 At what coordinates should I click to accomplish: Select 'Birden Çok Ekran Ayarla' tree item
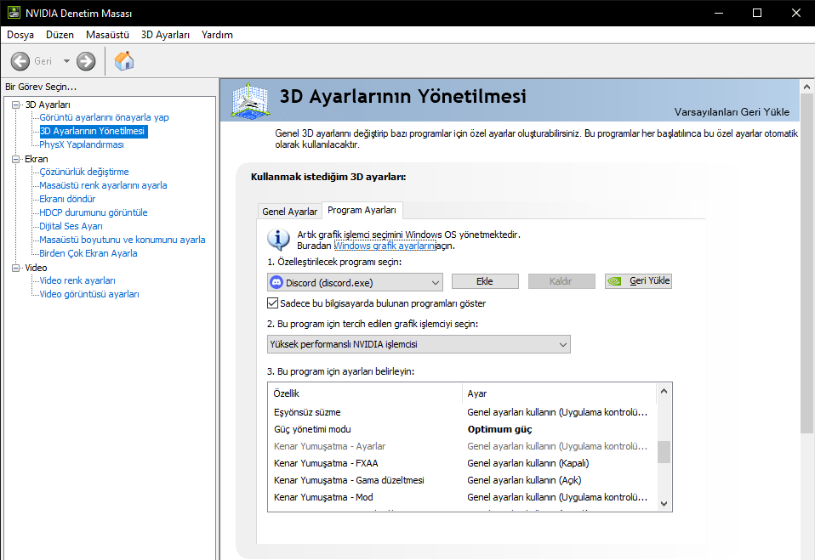click(88, 253)
